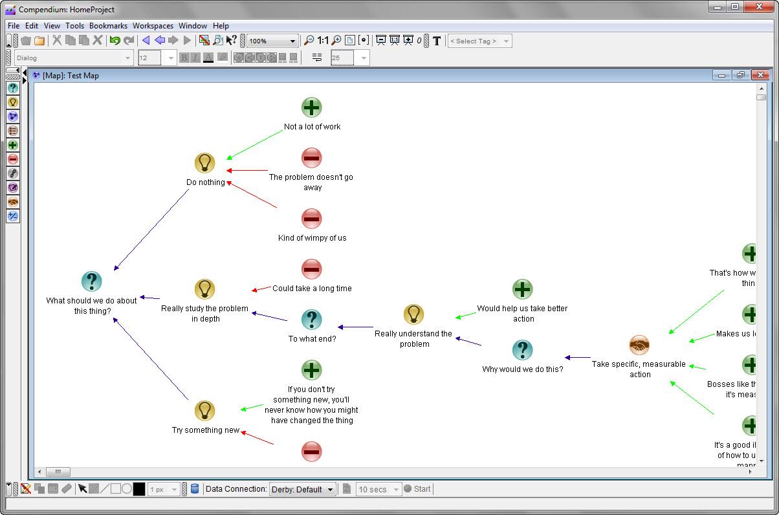Open the zoom percentage 100% dropdown
779x515 pixels.
pos(273,41)
